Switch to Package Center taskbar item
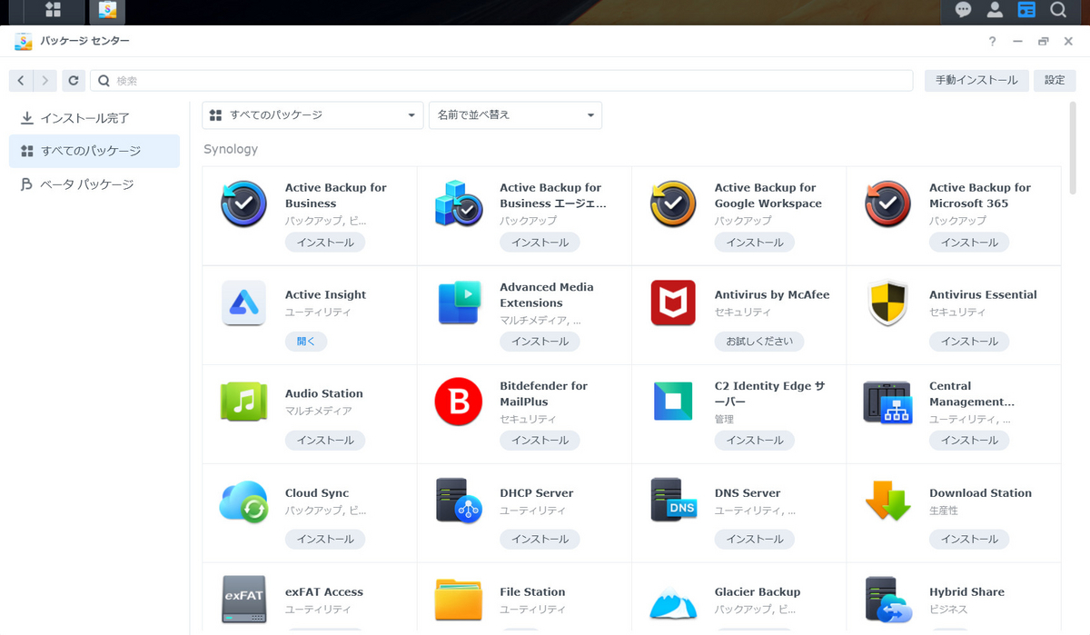This screenshot has height=635, width=1090. point(108,12)
